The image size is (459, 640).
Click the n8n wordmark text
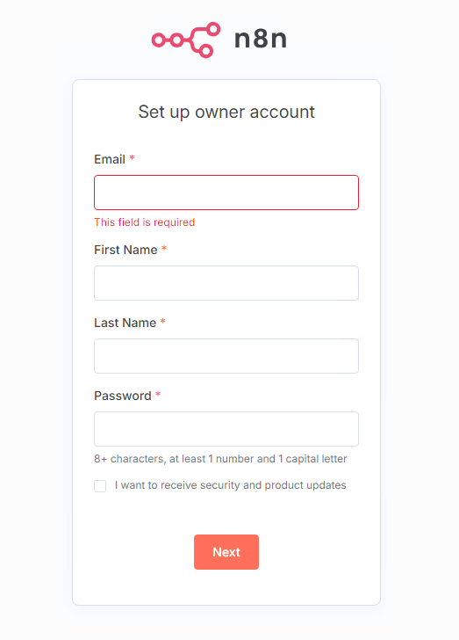[261, 40]
